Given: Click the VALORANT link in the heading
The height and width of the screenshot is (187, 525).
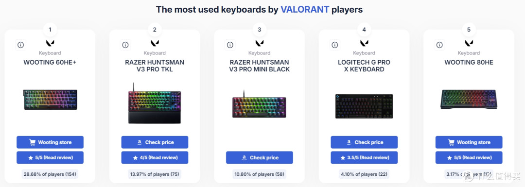Looking at the screenshot, I should tap(305, 9).
